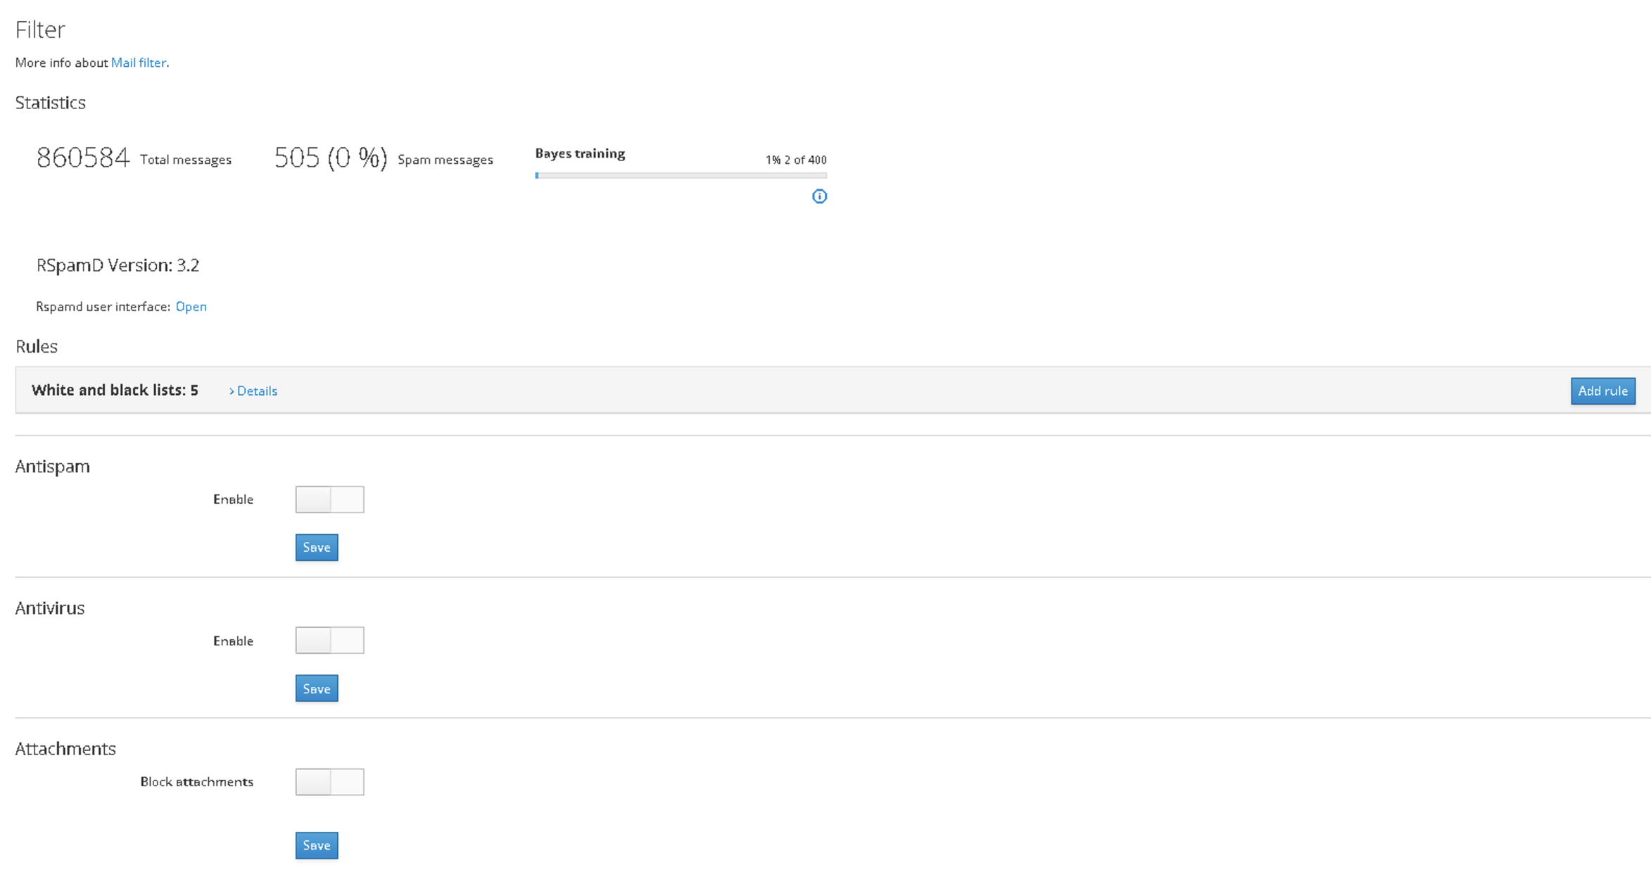Click the Bayes training progress bar
This screenshot has height=884, width=1651.
click(x=681, y=175)
